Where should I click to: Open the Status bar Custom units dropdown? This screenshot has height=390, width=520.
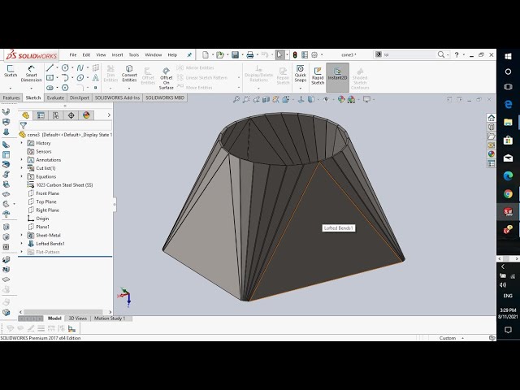tap(463, 338)
